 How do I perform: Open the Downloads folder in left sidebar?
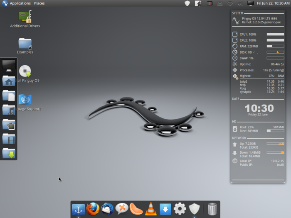tap(9, 153)
